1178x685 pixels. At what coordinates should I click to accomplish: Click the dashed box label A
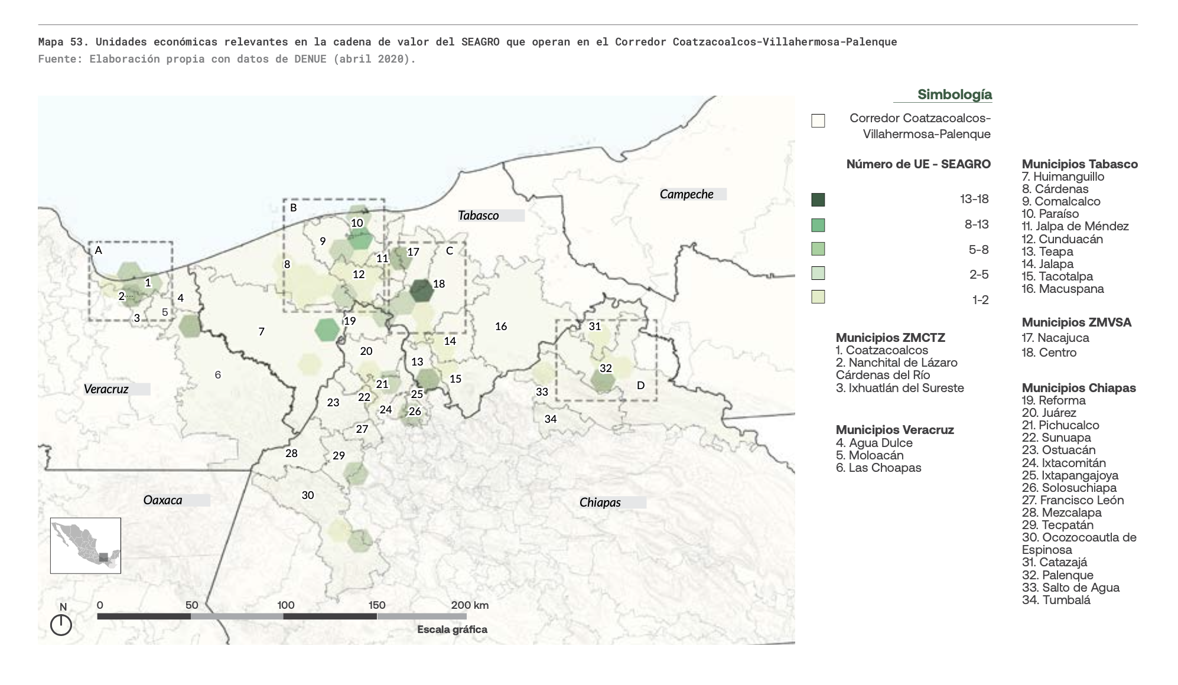tap(99, 250)
